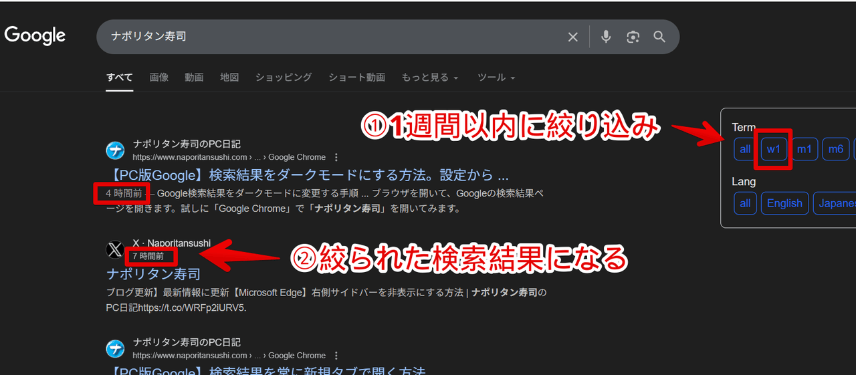Filter results by Japanese language
This screenshot has width=856, height=375.
coord(835,203)
